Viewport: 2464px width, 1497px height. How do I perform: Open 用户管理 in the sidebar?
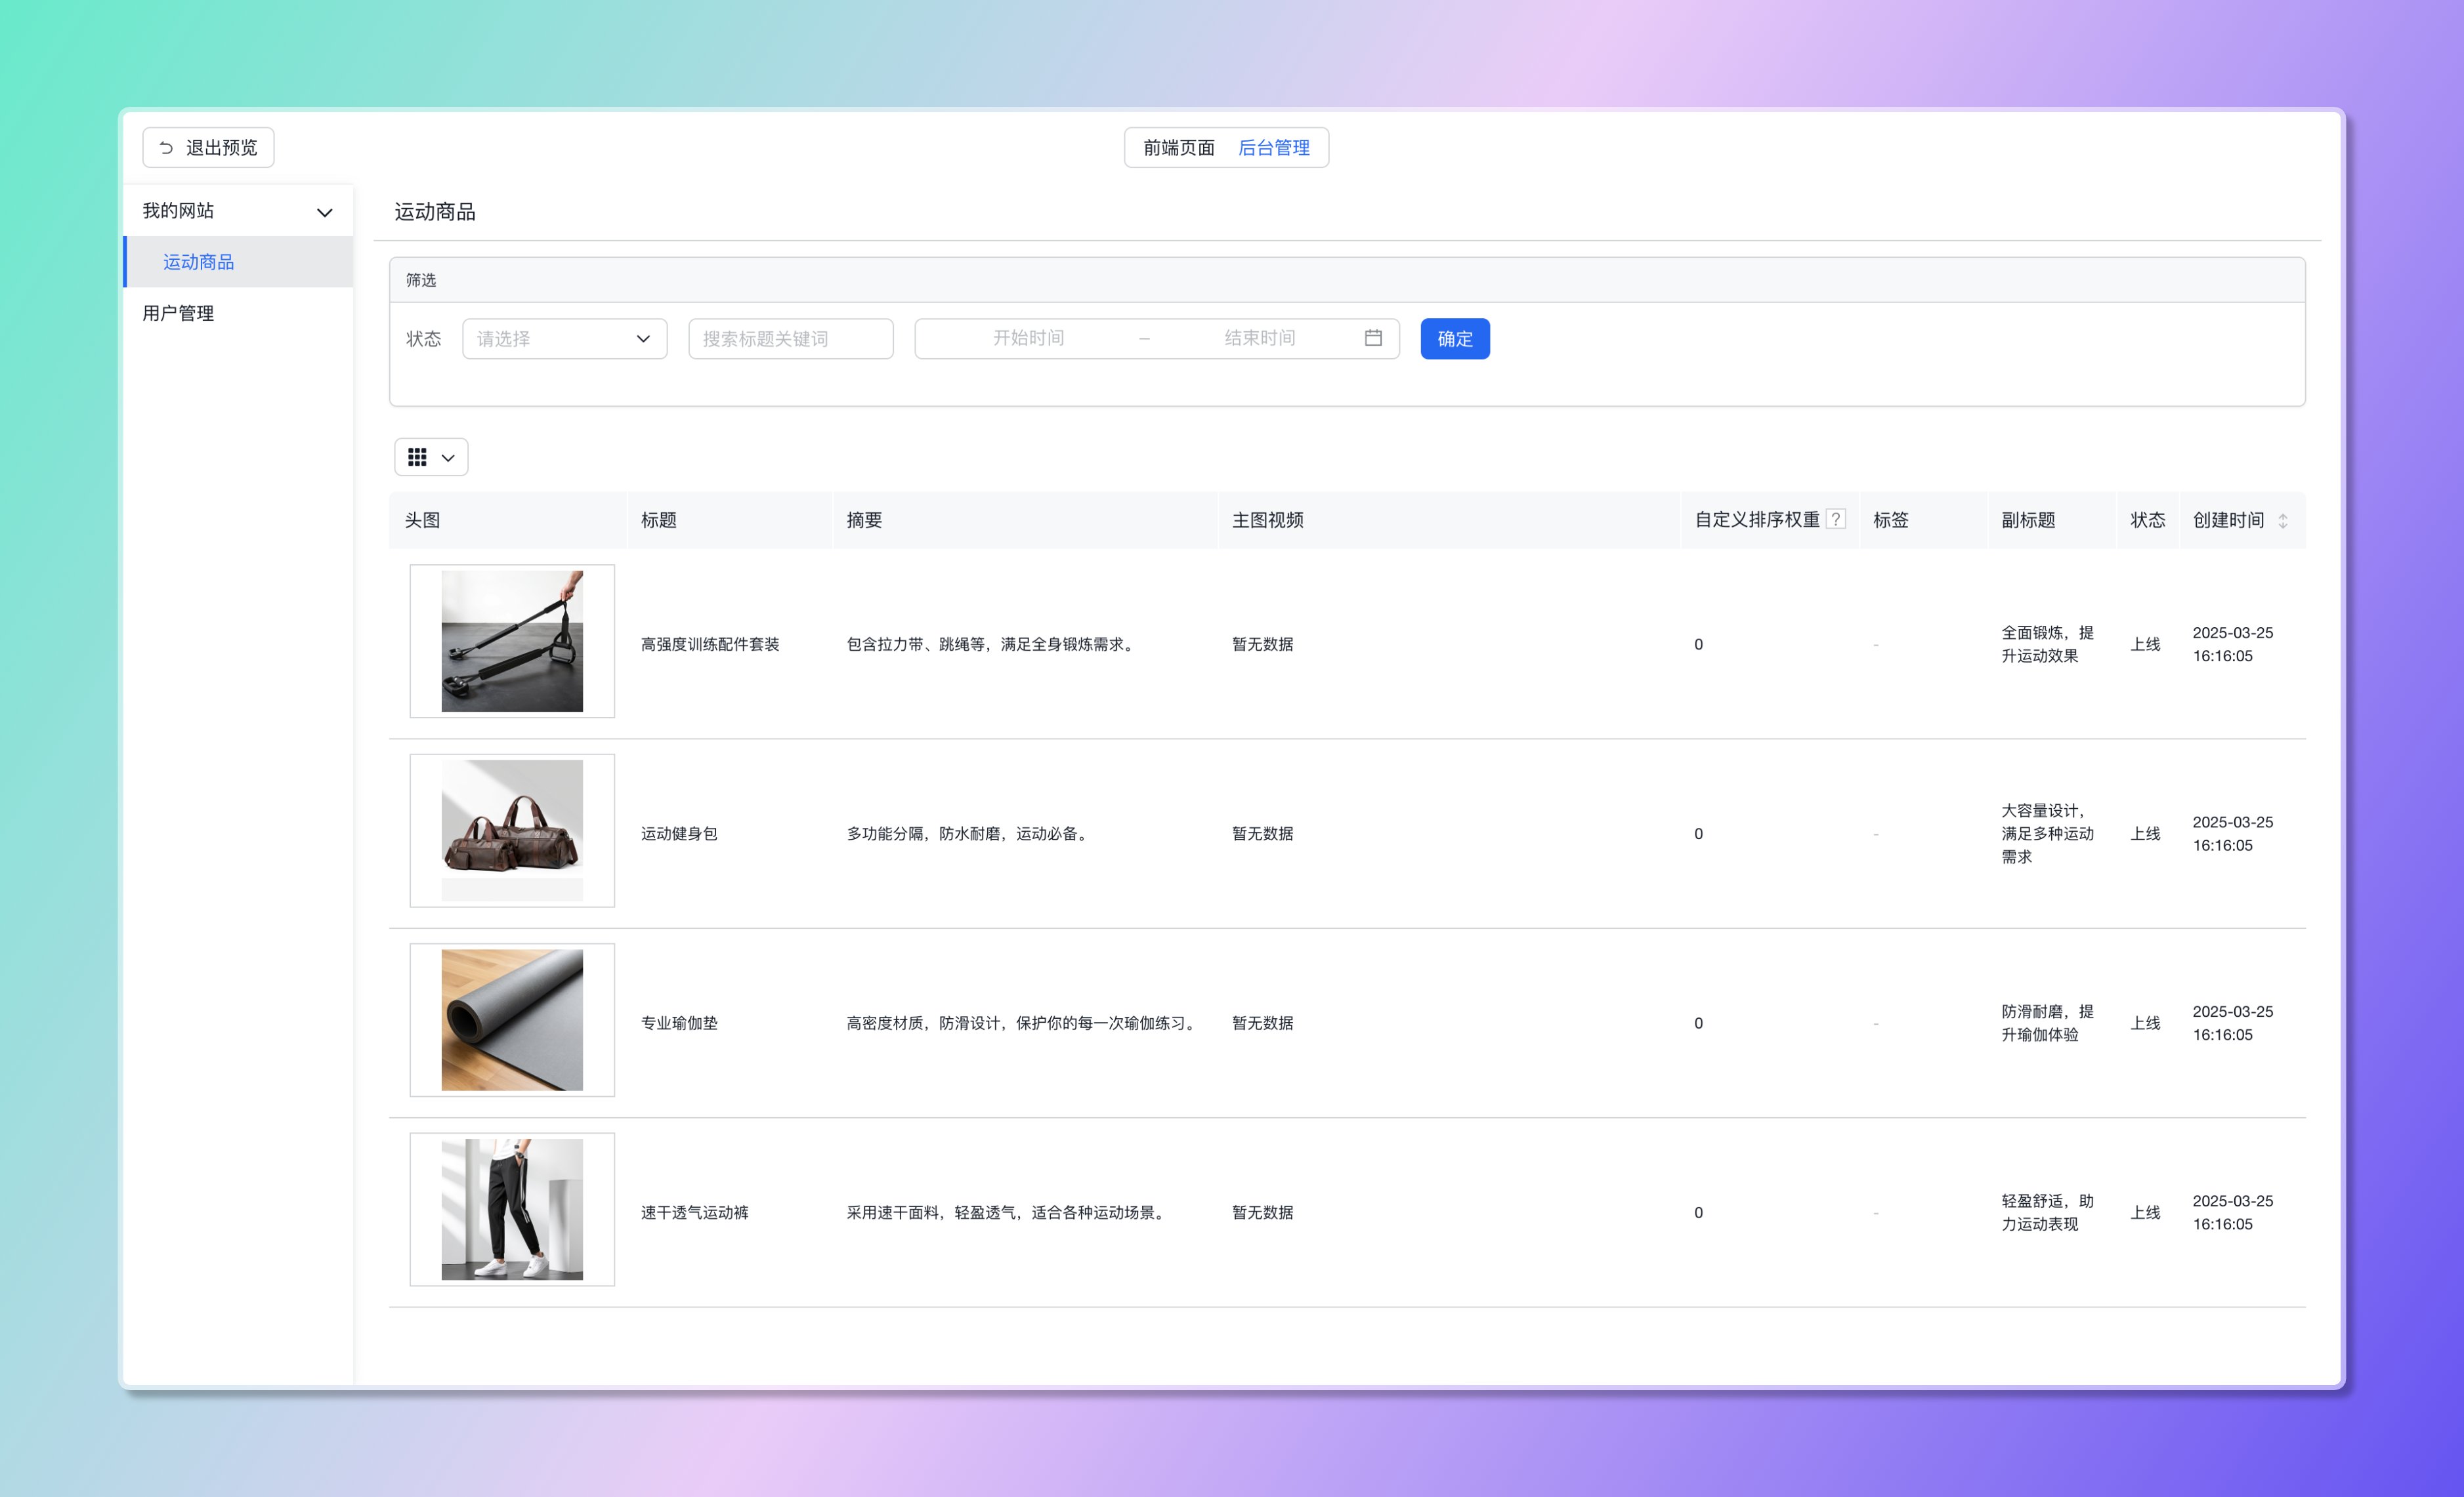click(x=238, y=313)
